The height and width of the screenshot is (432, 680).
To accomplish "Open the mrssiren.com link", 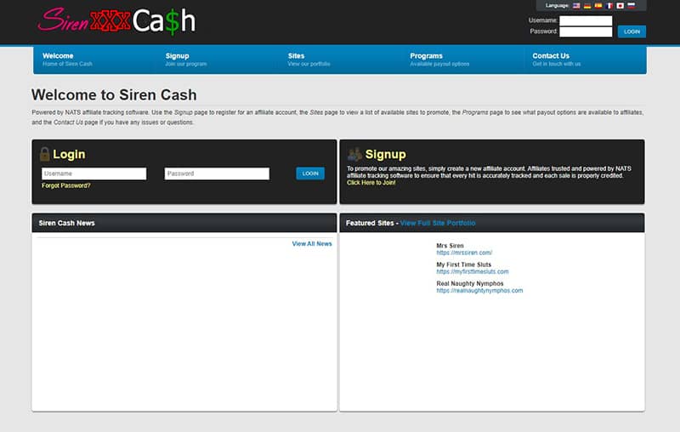I will [464, 253].
